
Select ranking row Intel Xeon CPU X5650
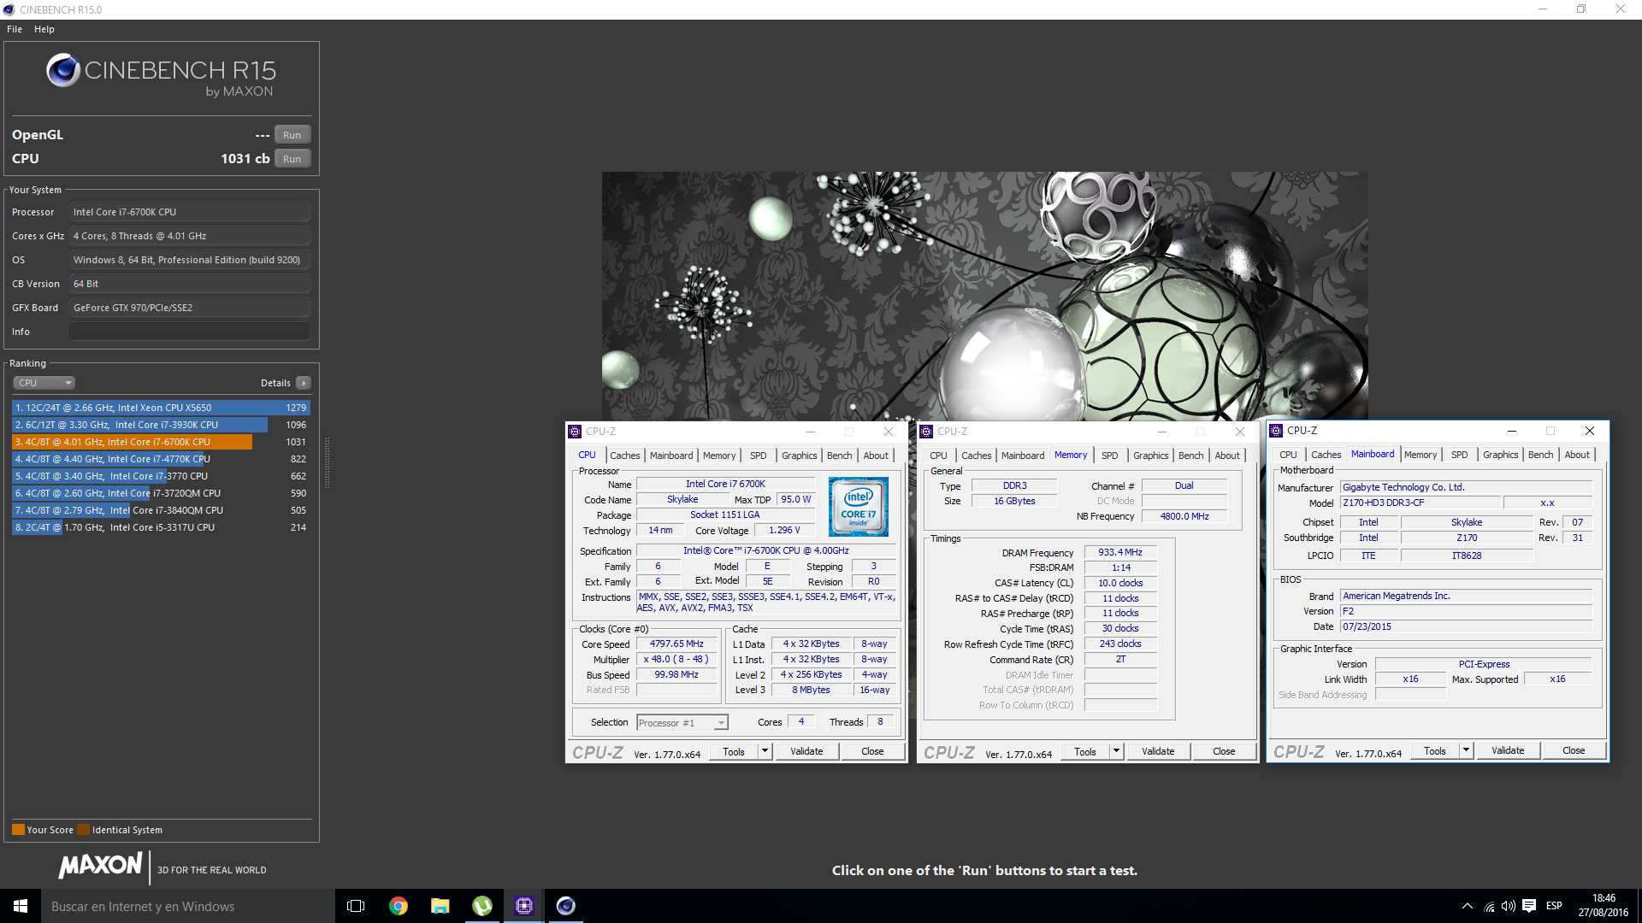tap(161, 408)
